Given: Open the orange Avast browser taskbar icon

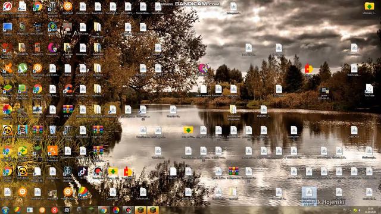Looking at the screenshot, I should (x=42, y=210).
